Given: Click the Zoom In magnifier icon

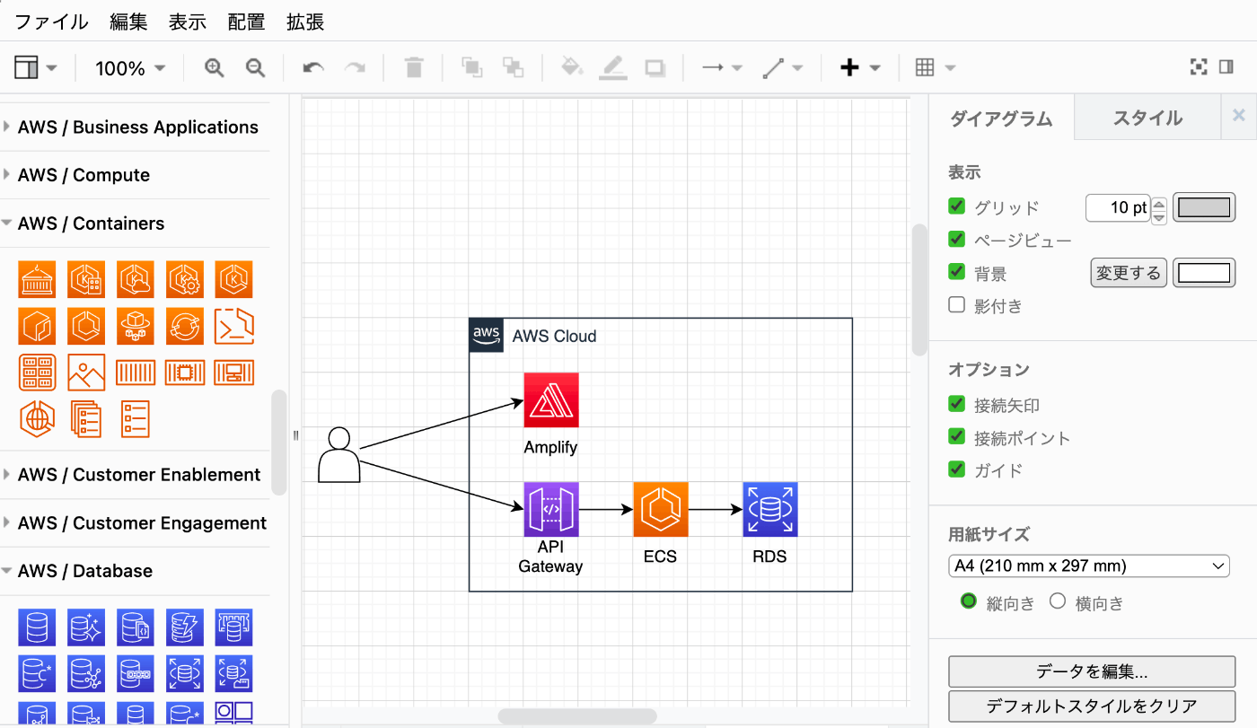Looking at the screenshot, I should [214, 67].
